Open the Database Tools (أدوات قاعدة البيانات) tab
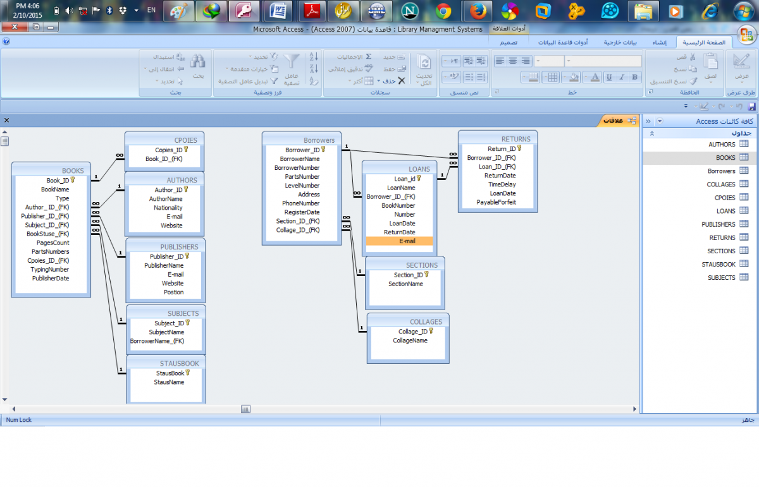This screenshot has height=487, width=759. click(x=563, y=42)
